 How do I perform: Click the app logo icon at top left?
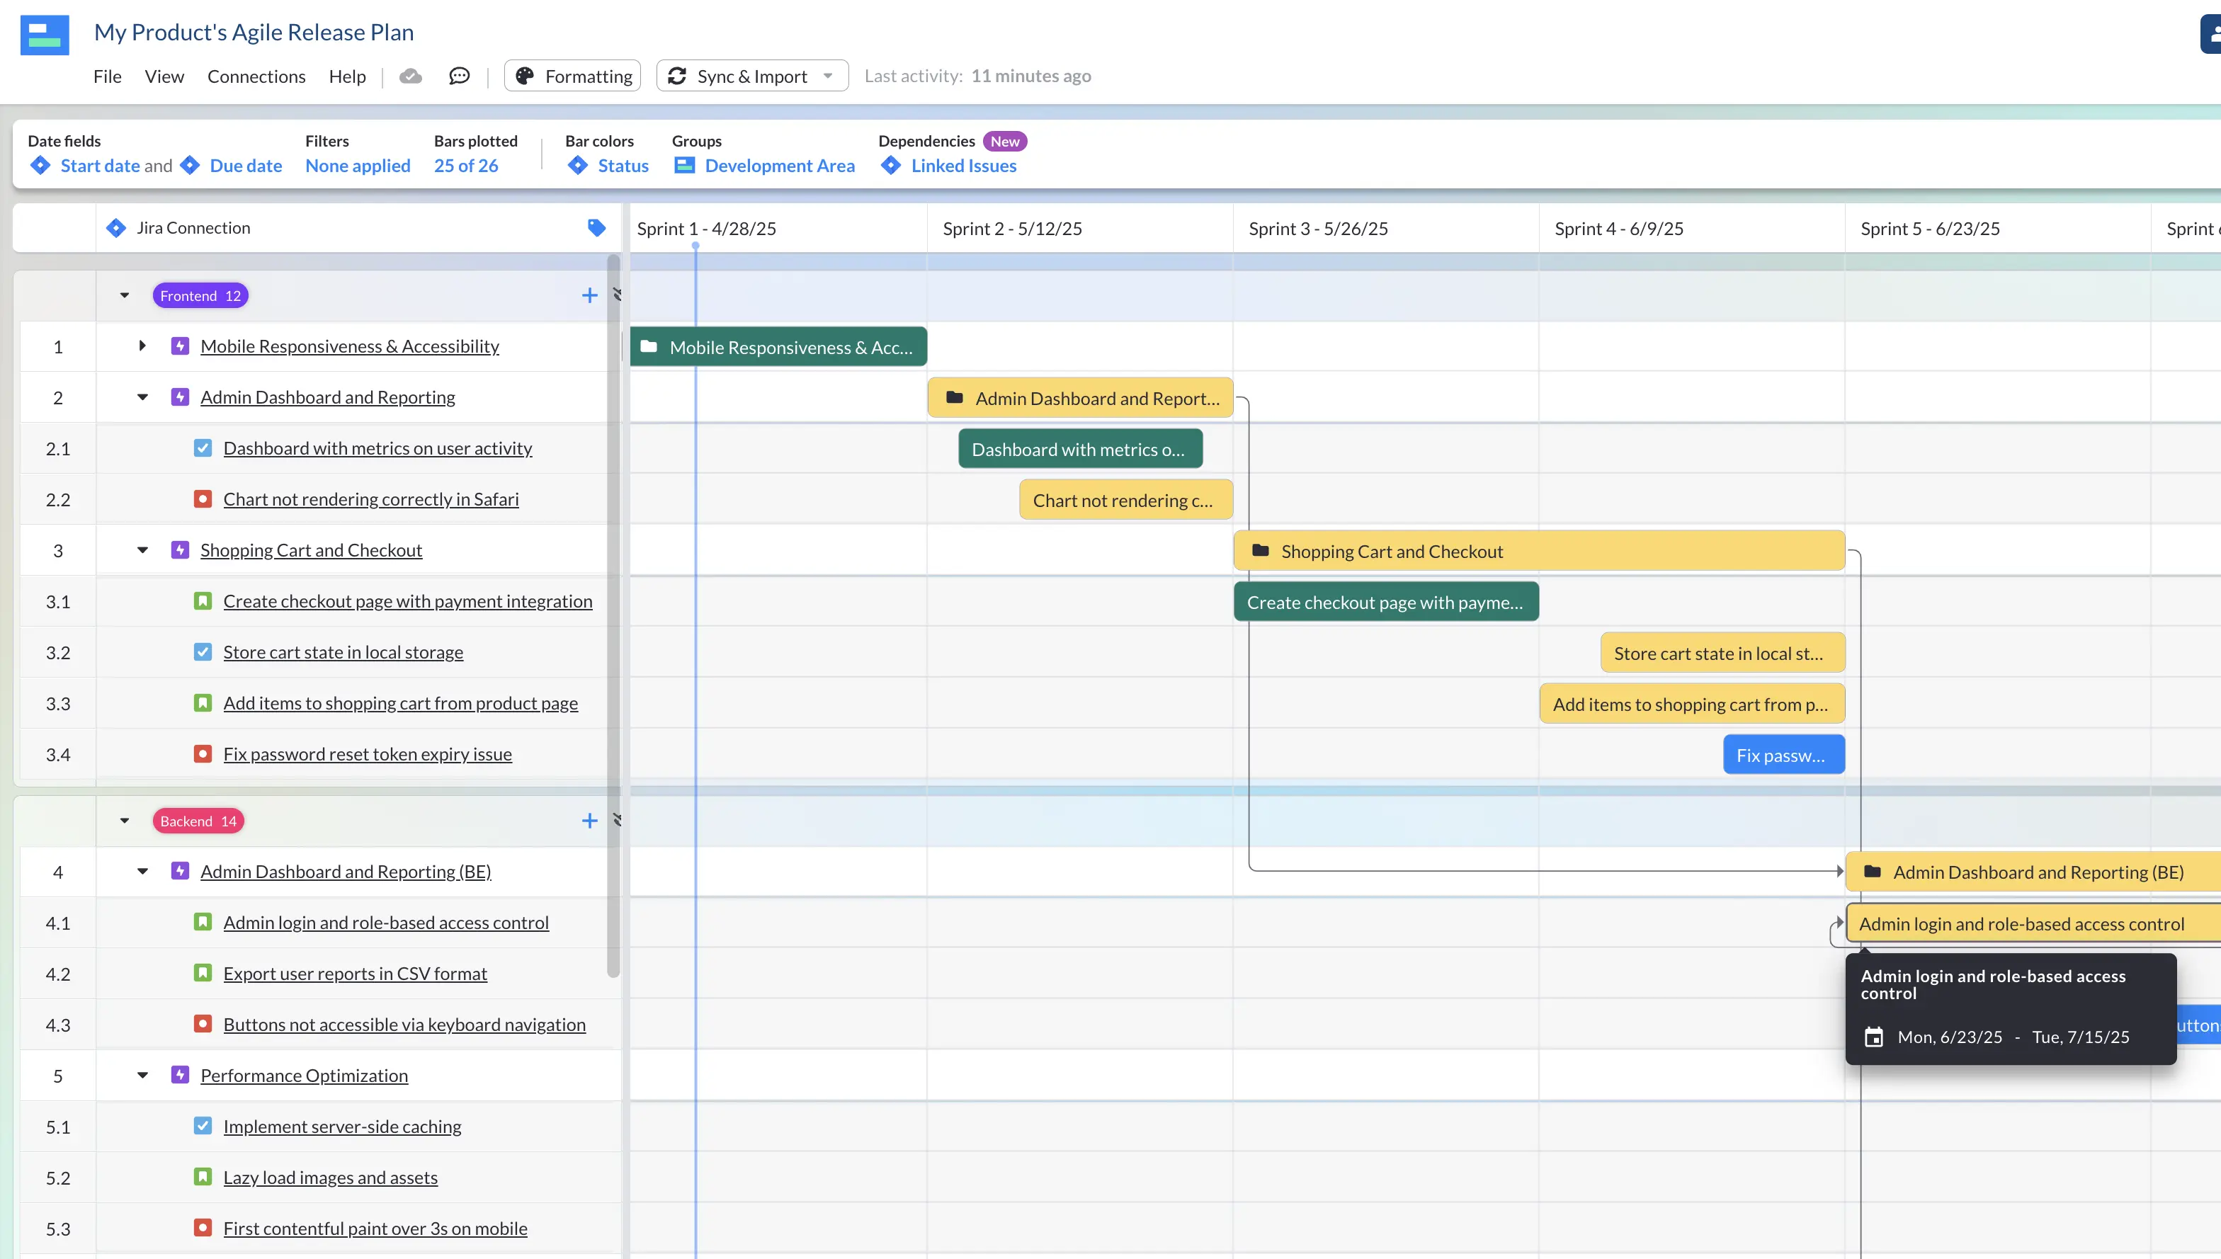(45, 35)
